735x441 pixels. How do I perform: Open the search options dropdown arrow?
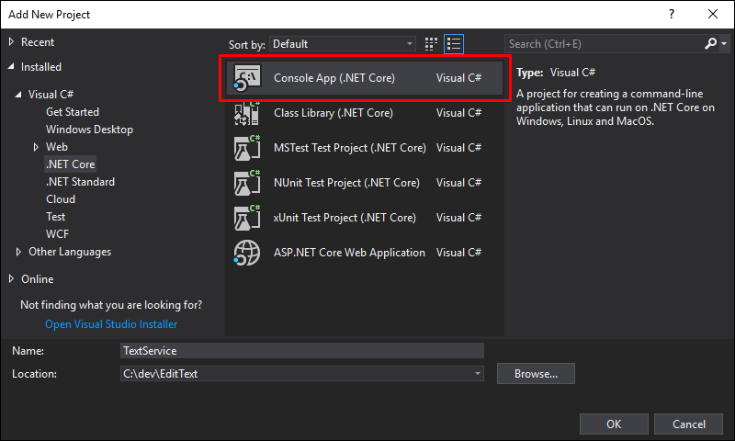coord(724,43)
